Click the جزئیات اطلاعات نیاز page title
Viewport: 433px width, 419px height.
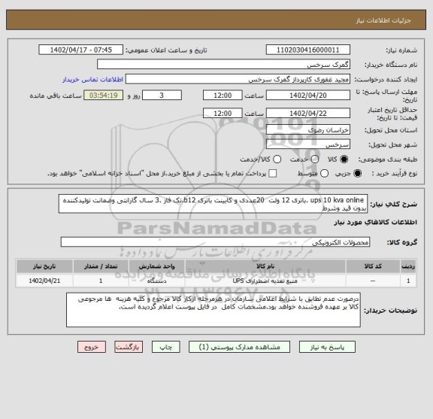pos(383,21)
